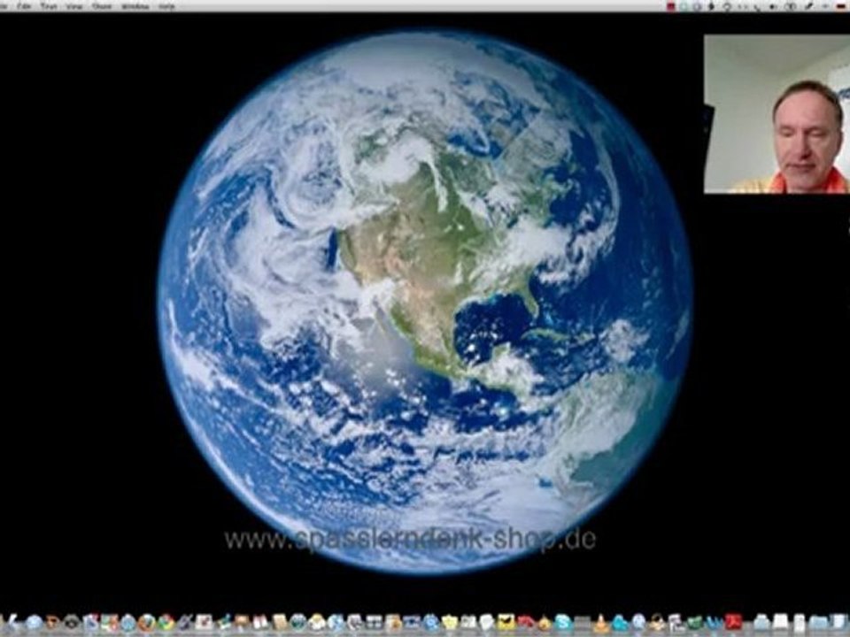
Task: Open the Window menu
Action: click(x=135, y=6)
